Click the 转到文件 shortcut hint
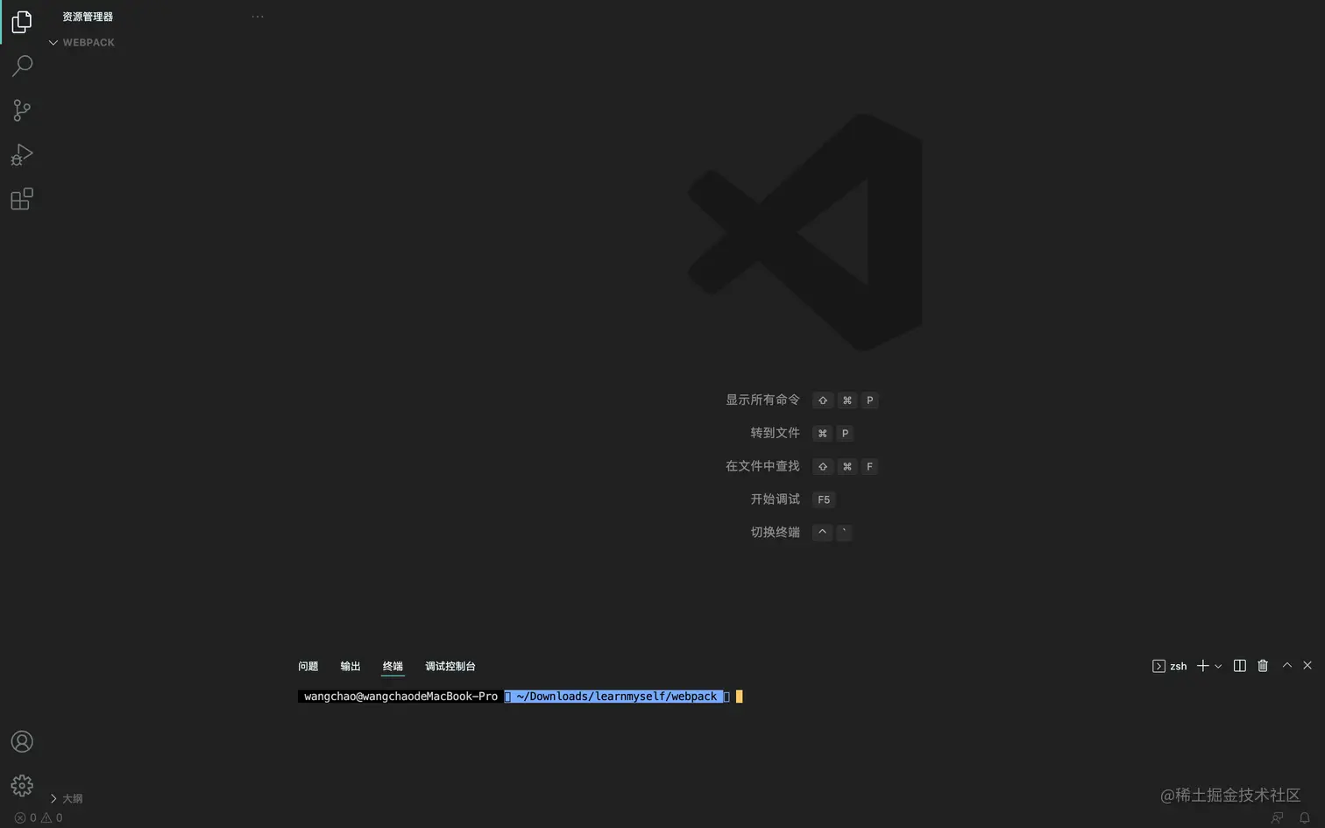The image size is (1325, 828). (775, 433)
